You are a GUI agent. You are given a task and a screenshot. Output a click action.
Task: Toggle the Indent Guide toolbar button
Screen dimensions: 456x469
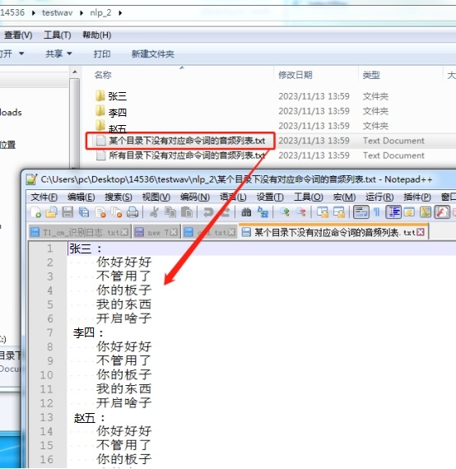coord(393,212)
